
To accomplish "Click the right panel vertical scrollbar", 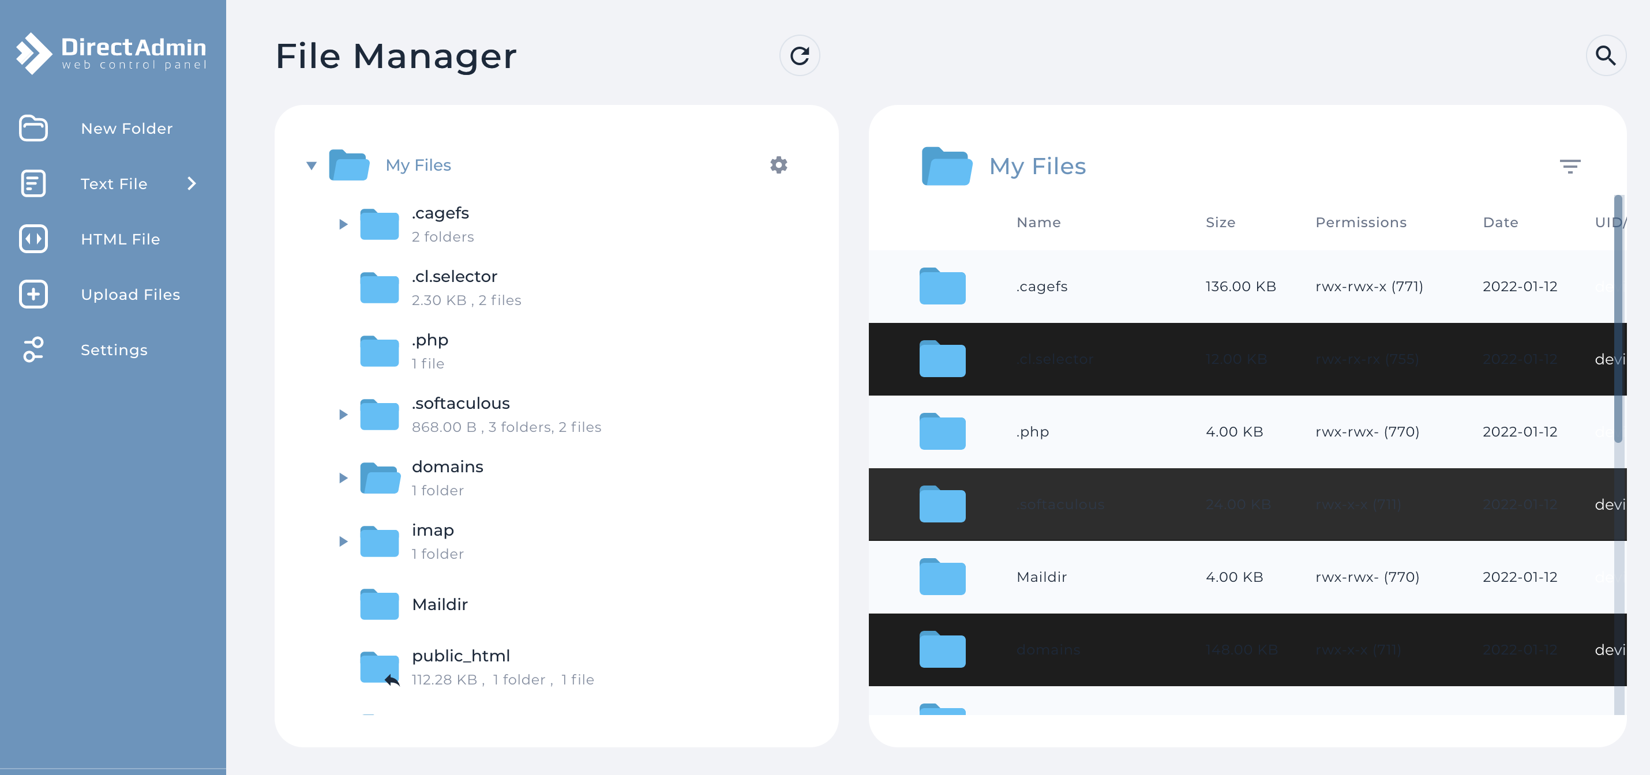I will click(x=1618, y=319).
